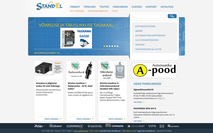Viewport: 213px width, 133px height.
Task: Open the Radarandurid card image
Action: (x=81, y=70)
